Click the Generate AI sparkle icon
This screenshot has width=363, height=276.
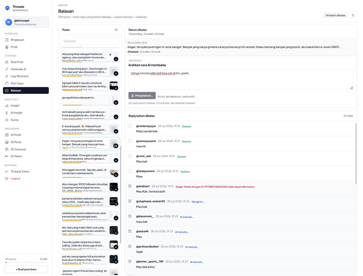click(7, 69)
